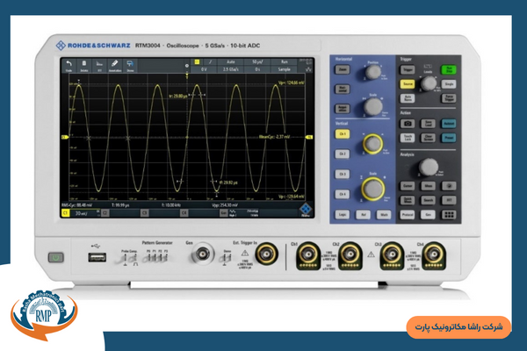Select the Annotation pencil tool on screen
The height and width of the screenshot is (351, 527).
(x=114, y=64)
